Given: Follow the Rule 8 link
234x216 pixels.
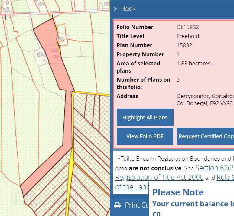Looking at the screenshot, I should pos(225,177).
